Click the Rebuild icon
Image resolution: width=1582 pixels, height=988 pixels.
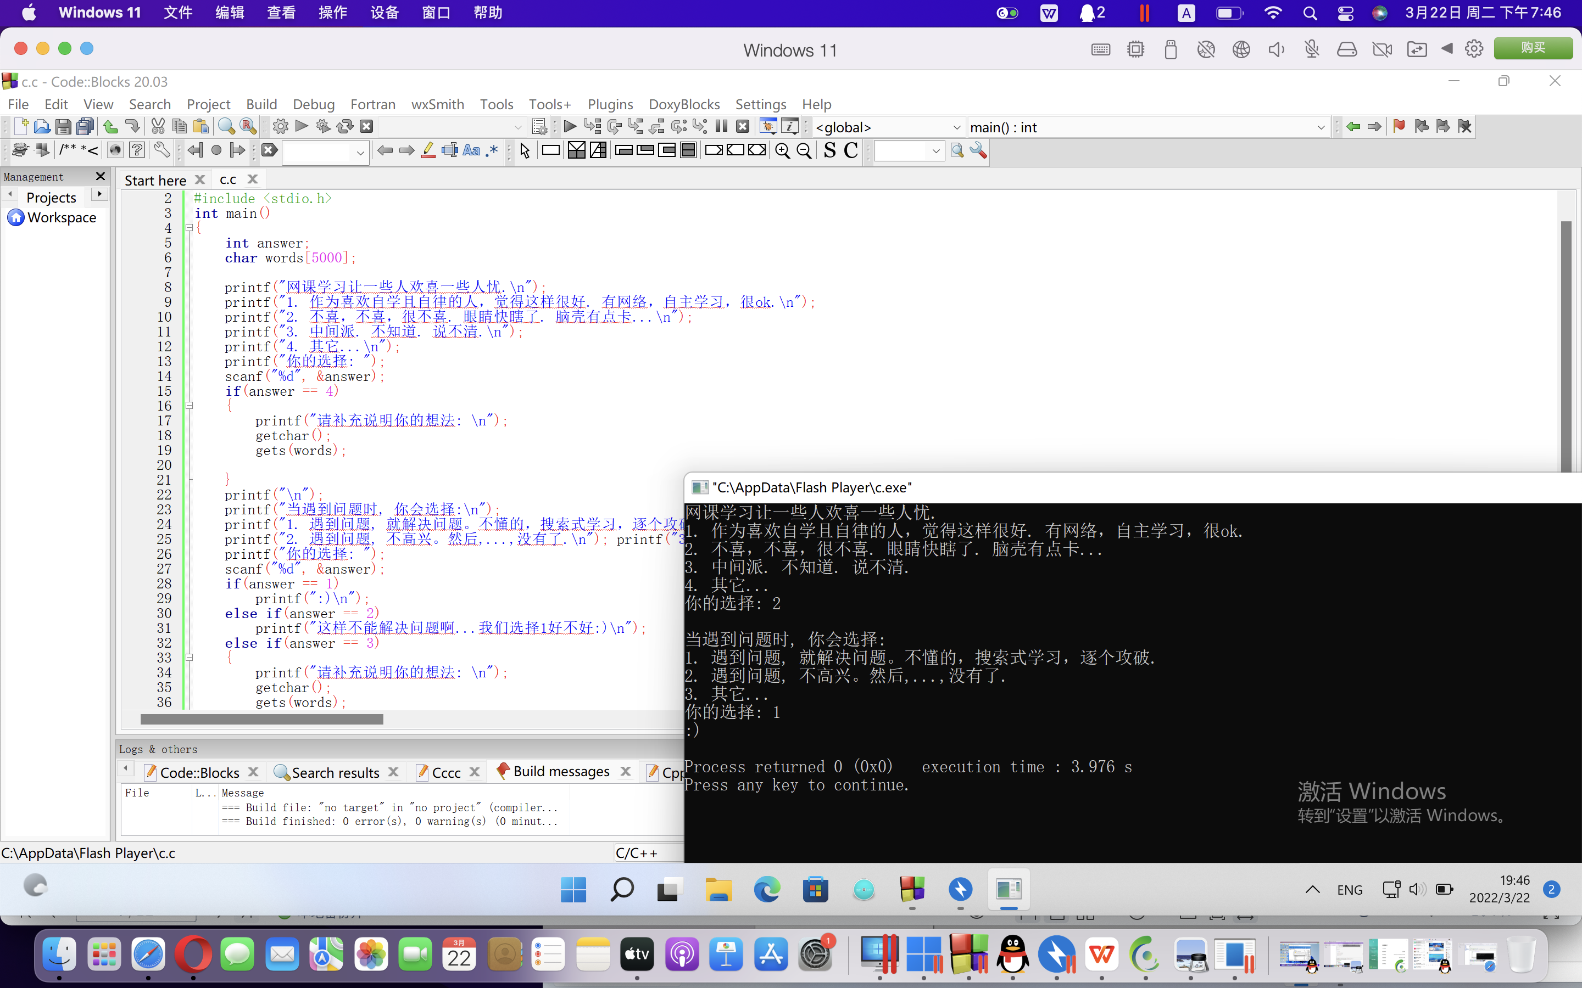coord(344,127)
